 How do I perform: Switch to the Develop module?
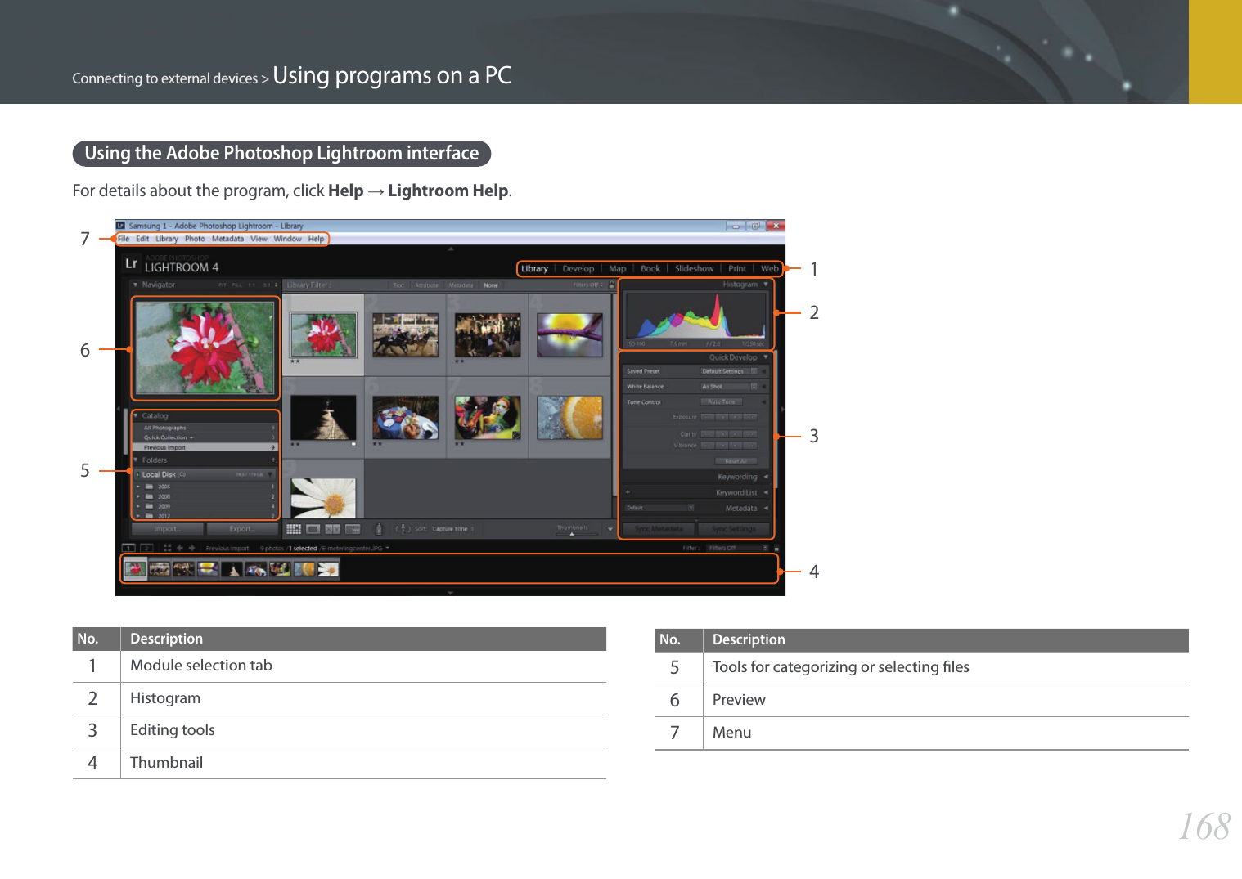[578, 269]
